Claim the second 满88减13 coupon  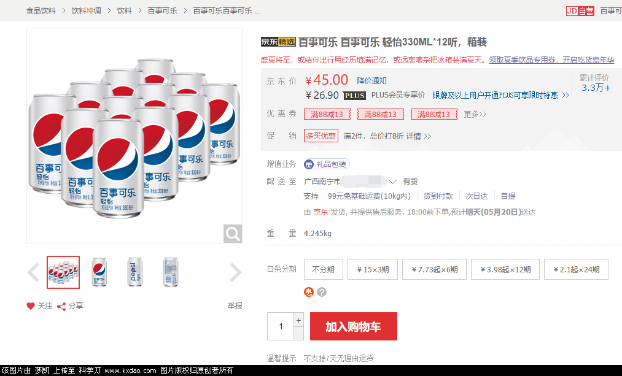click(381, 114)
